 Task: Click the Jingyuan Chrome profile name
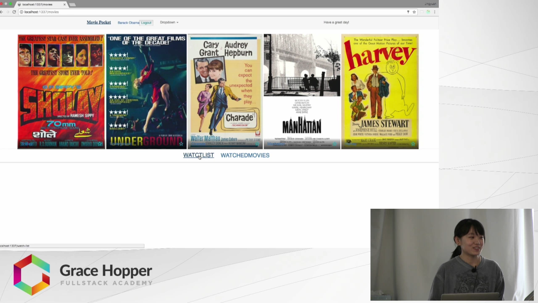[x=430, y=4]
